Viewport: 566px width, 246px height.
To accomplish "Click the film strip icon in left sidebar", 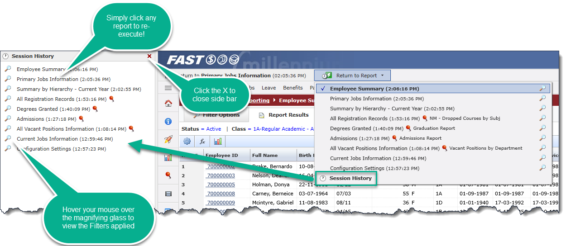I will point(168,194).
